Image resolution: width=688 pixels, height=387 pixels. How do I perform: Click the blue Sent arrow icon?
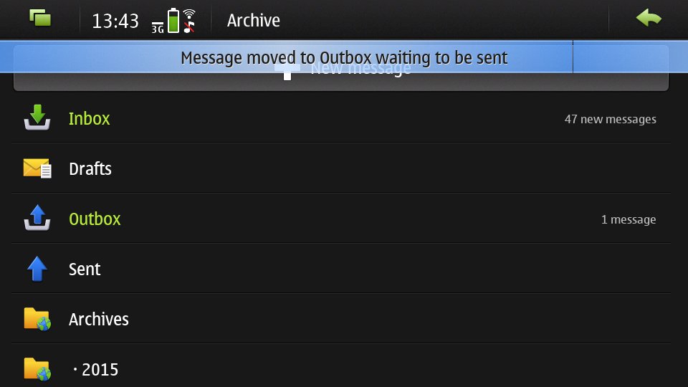coord(37,269)
